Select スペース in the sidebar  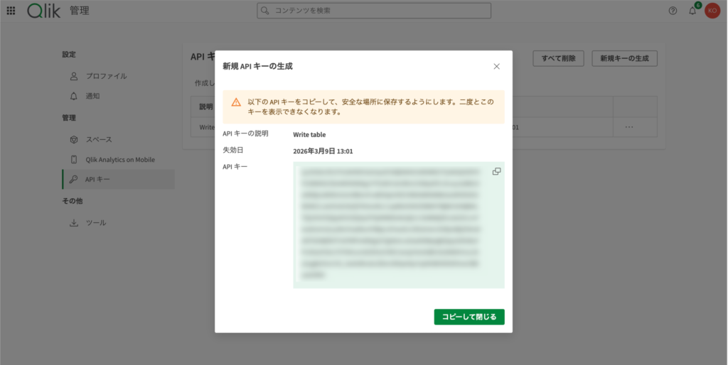click(99, 139)
